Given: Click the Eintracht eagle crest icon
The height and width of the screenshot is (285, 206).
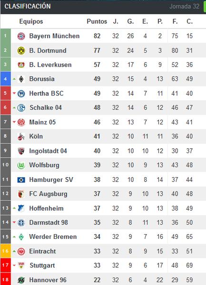Looking at the screenshot, I should pos(21,251).
